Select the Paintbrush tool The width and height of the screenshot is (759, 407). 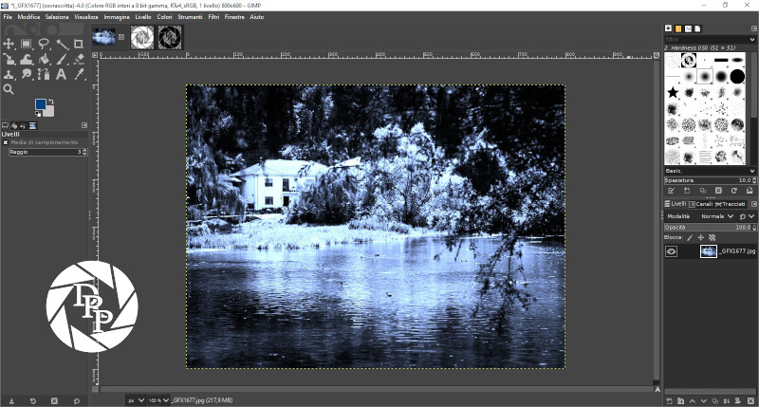(x=62, y=59)
